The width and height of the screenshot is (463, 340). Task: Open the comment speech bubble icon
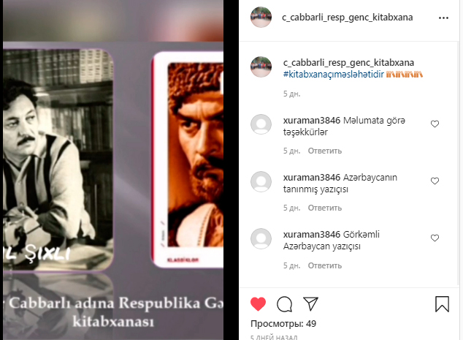pyautogui.click(x=284, y=304)
